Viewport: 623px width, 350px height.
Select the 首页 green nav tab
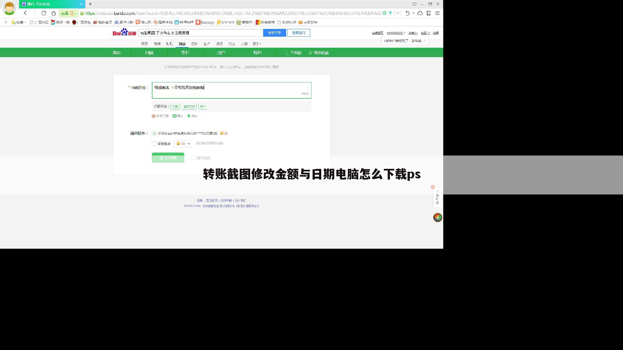click(117, 53)
